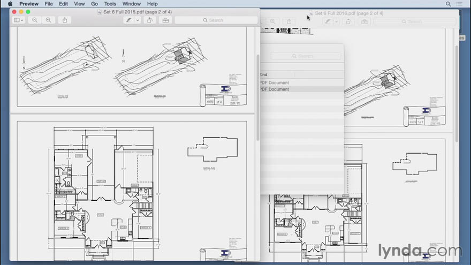Select the first PDF Document row
The height and width of the screenshot is (265, 471).
[x=301, y=82]
